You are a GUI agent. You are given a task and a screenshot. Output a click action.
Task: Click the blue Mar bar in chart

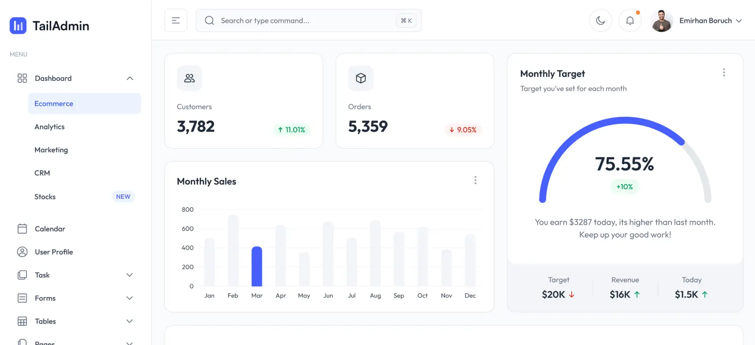(257, 267)
